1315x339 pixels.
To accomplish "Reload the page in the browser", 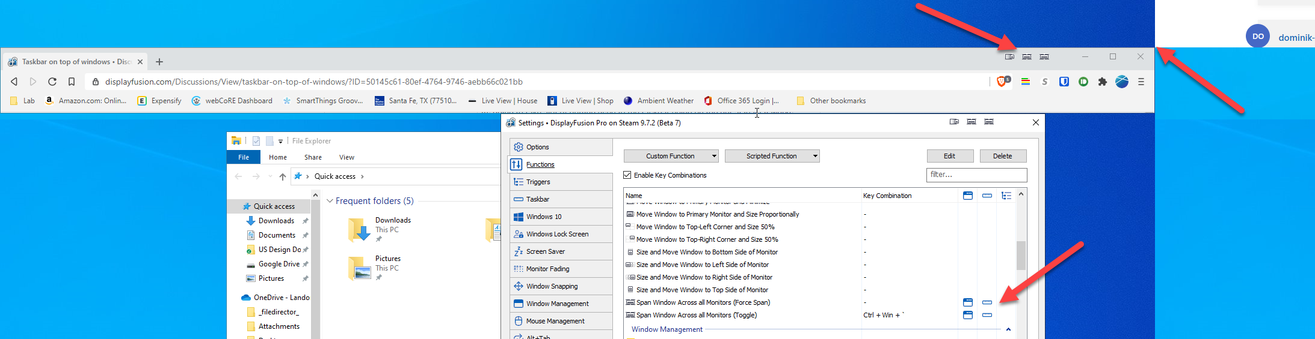I will click(x=52, y=82).
